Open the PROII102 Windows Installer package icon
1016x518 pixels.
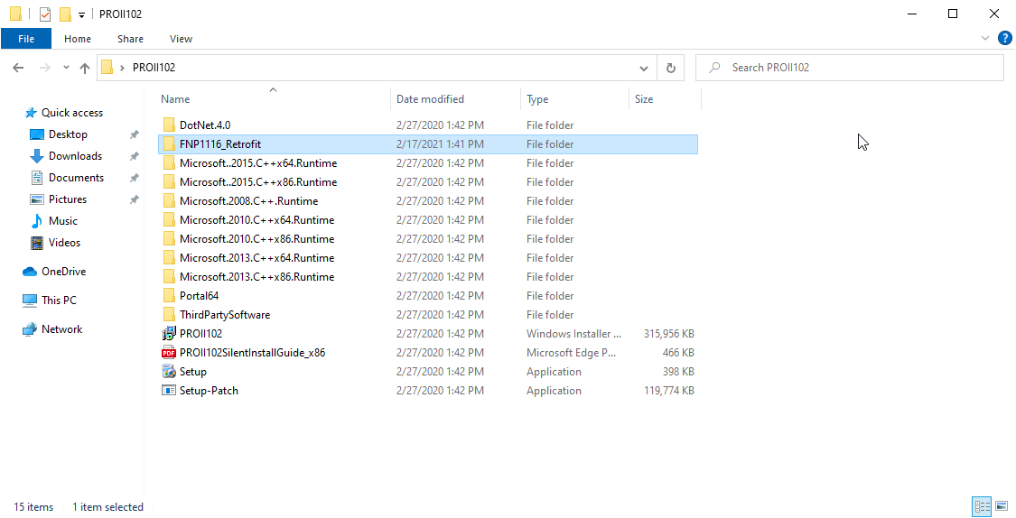tap(169, 334)
